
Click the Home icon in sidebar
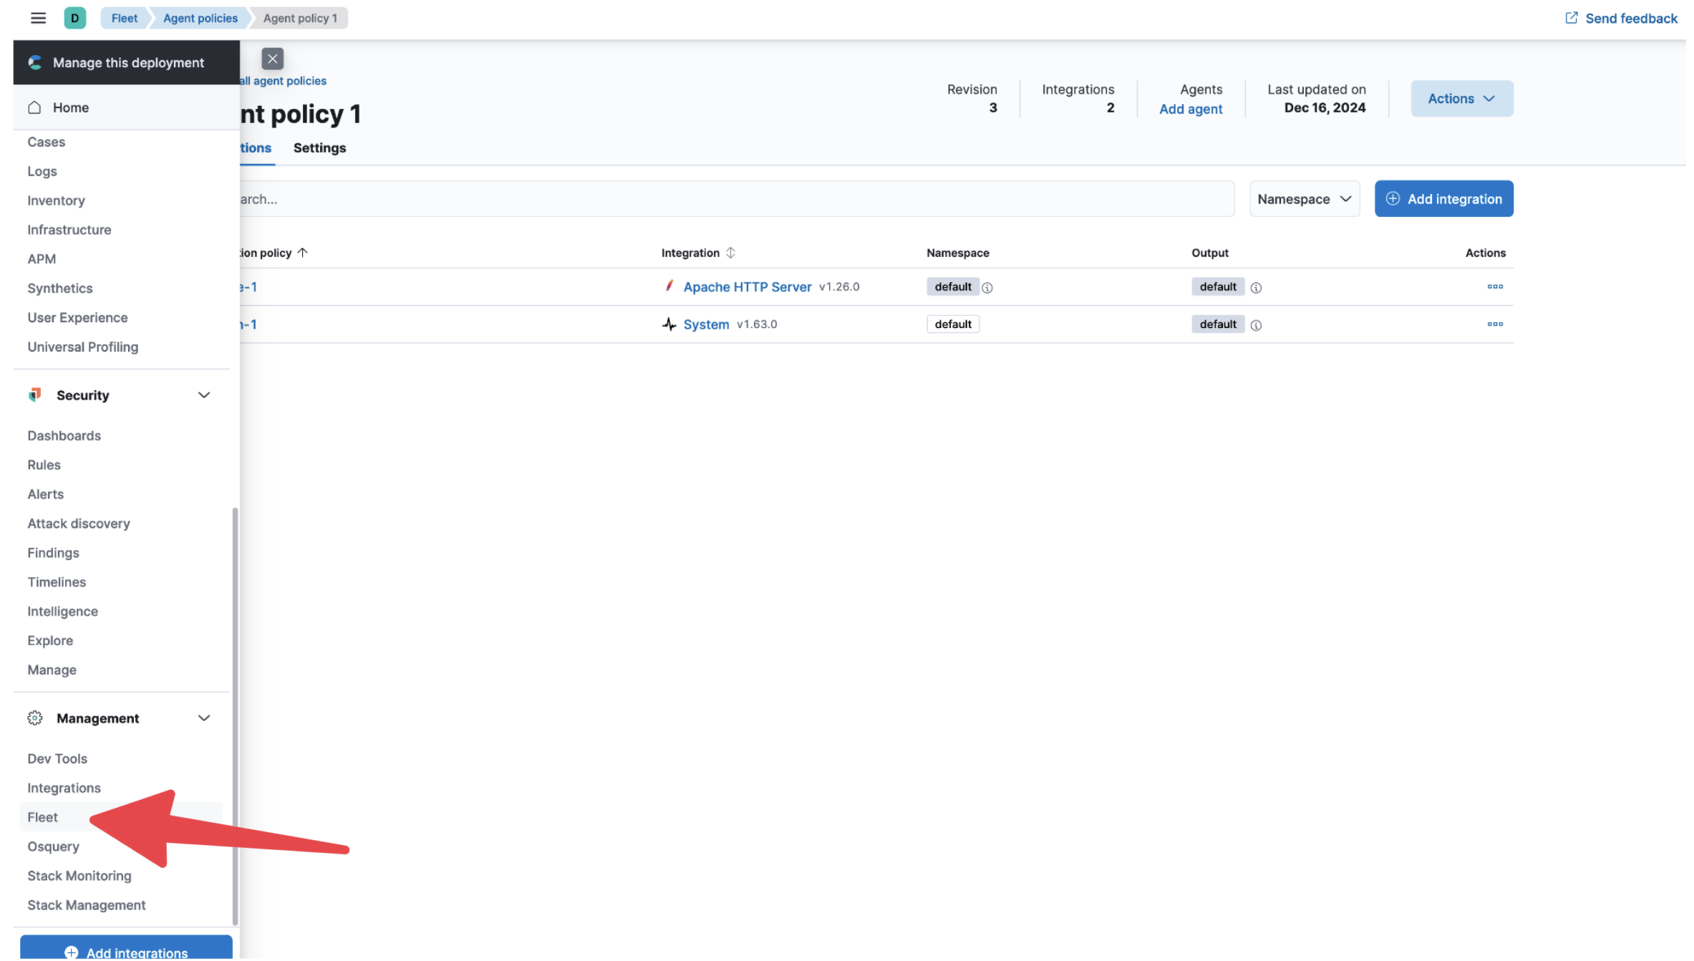coord(34,107)
